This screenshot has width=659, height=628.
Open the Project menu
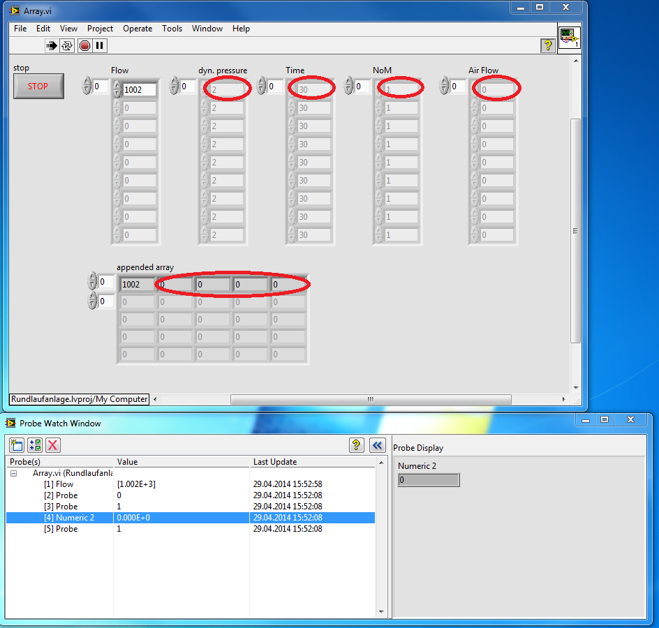click(x=100, y=29)
